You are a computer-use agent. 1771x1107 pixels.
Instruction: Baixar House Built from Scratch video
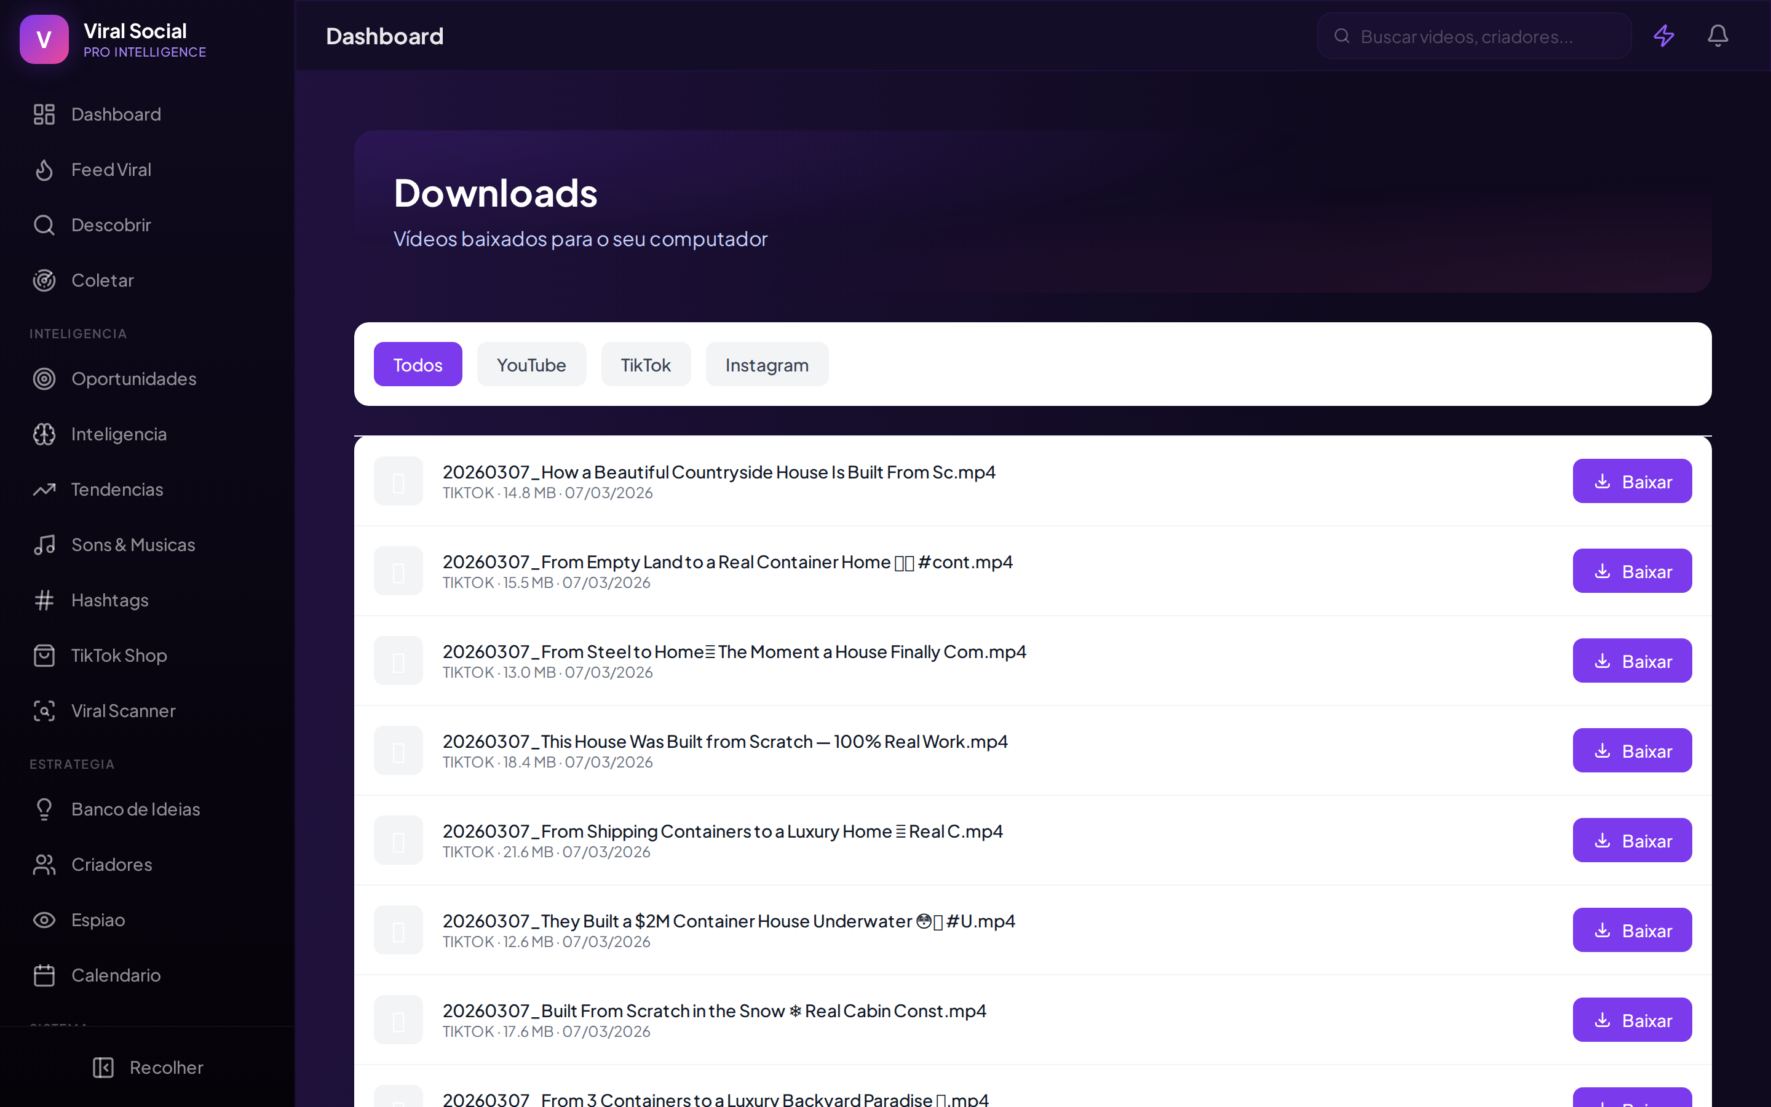[x=1632, y=750]
